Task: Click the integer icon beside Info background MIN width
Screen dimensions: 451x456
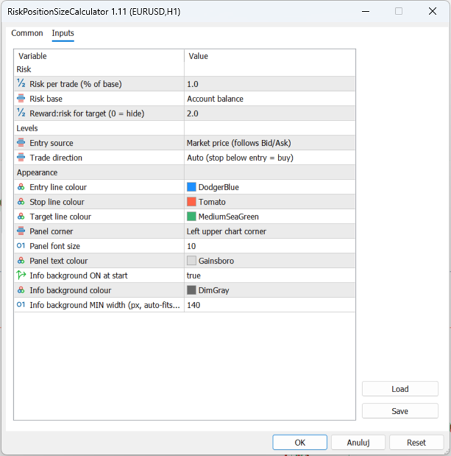Action: click(x=21, y=304)
